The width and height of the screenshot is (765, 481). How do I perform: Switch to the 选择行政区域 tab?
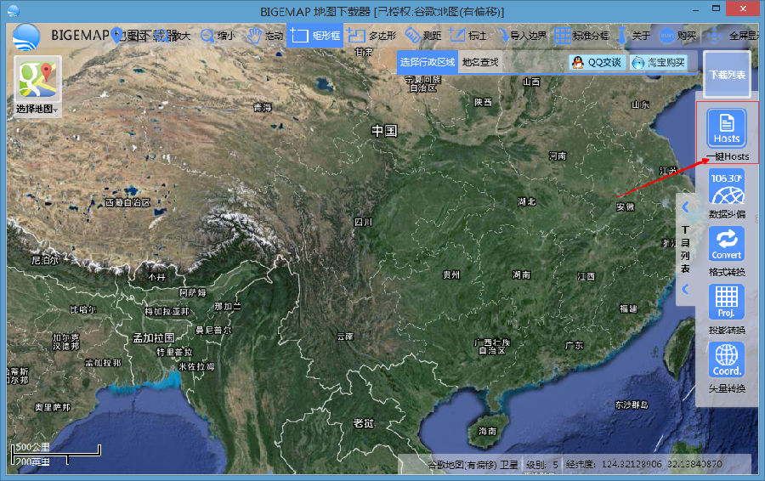[428, 62]
